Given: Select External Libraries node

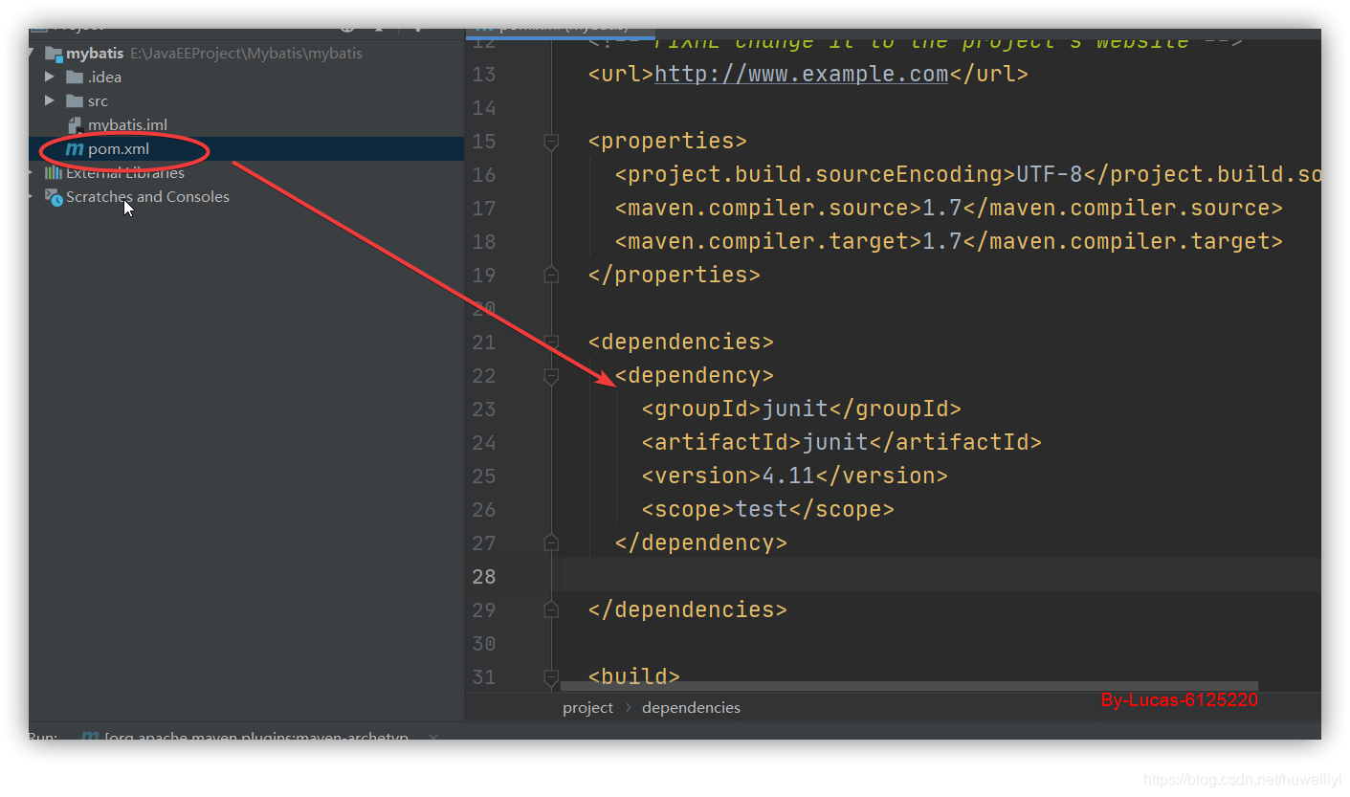Looking at the screenshot, I should [x=125, y=173].
